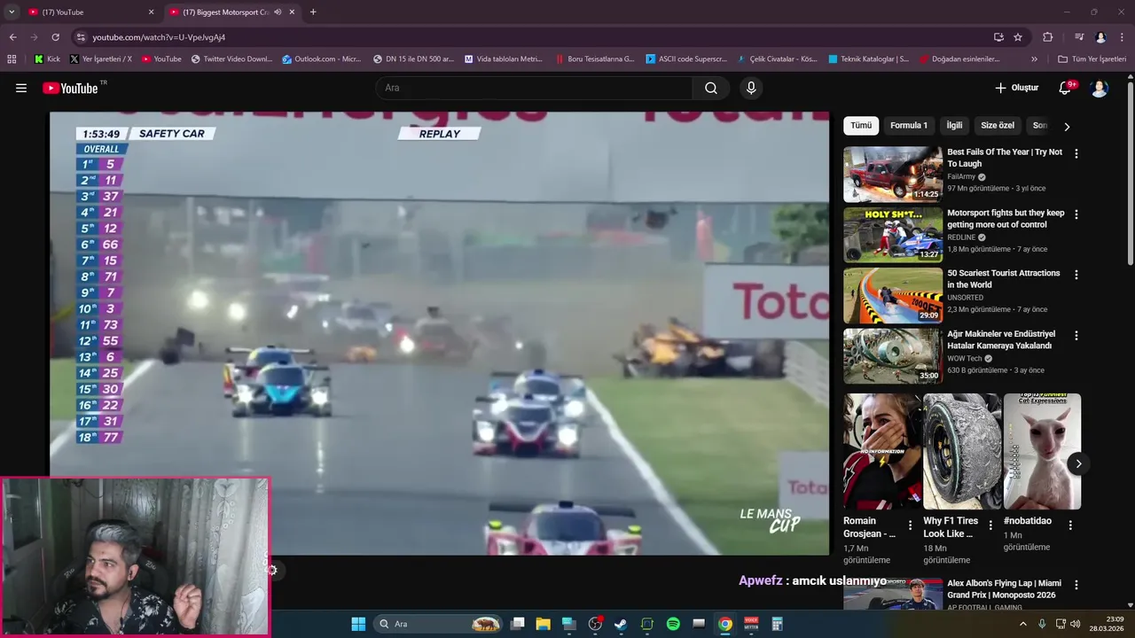Open options for Why F1 Tires short

[990, 525]
